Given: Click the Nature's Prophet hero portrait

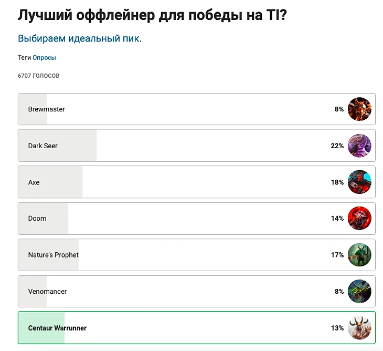Looking at the screenshot, I should click(359, 255).
